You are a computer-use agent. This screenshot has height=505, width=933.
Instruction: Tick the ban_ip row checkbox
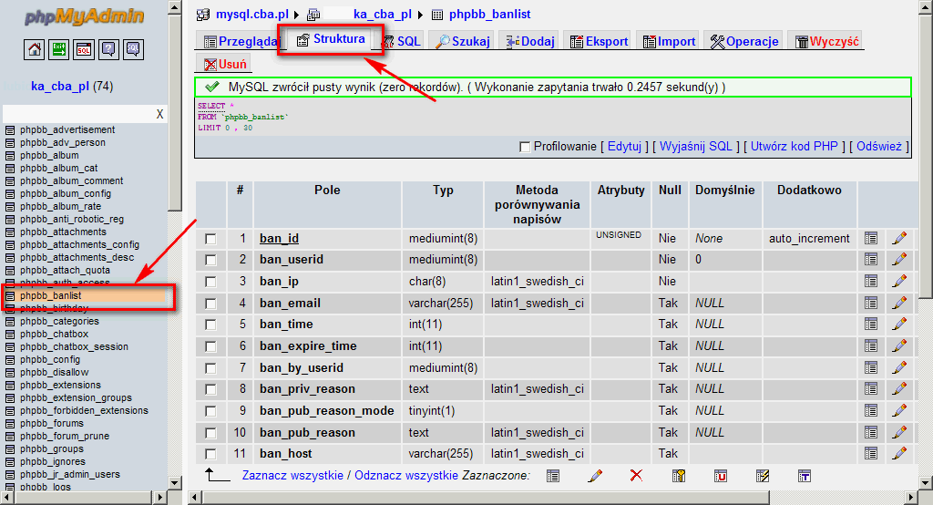click(x=210, y=282)
